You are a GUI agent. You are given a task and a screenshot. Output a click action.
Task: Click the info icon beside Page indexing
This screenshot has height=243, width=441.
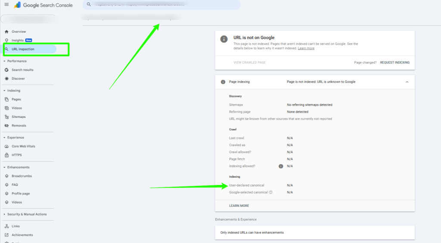pyautogui.click(x=223, y=82)
